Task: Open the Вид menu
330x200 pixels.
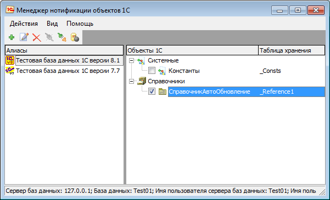Action: coord(52,24)
